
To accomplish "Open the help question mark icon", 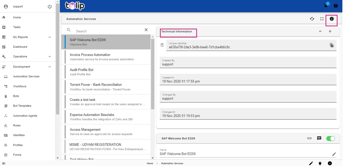I will [336, 6].
